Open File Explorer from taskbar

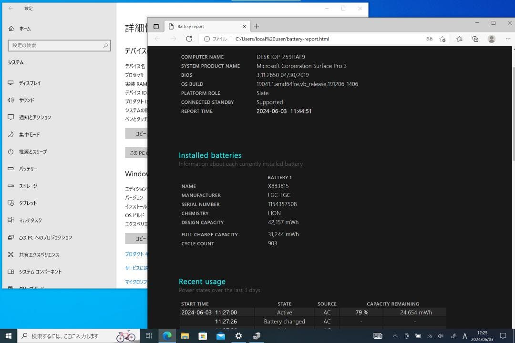coord(185,336)
